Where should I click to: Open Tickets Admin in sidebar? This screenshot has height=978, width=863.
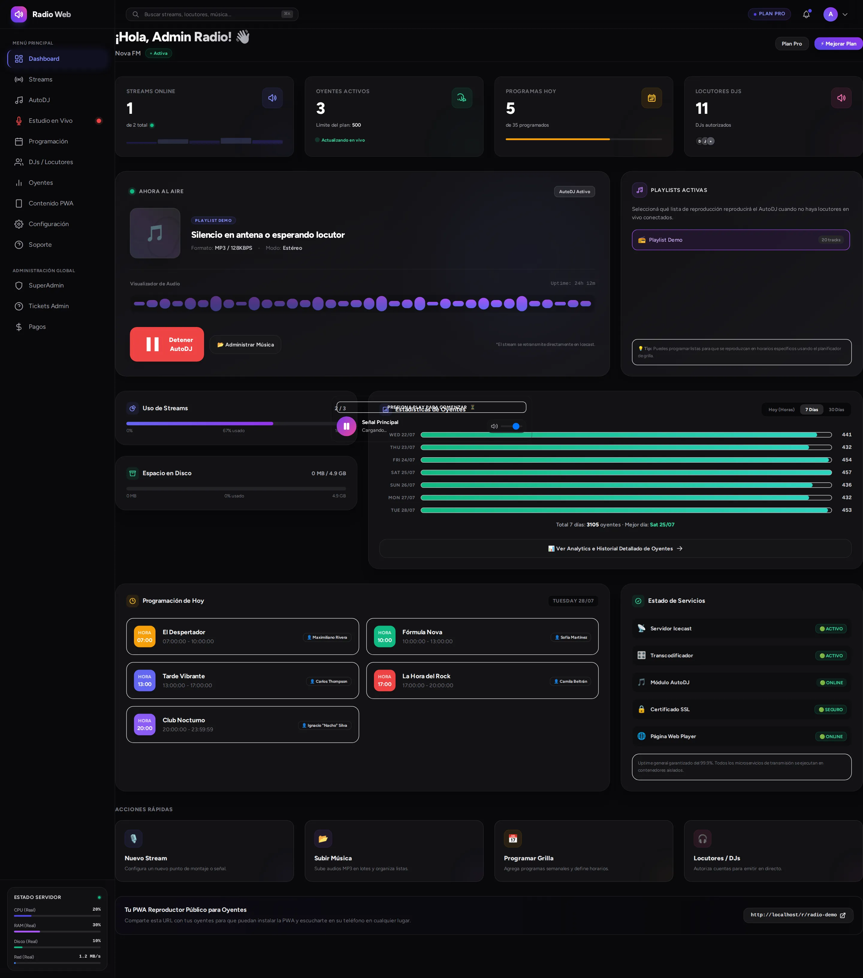pos(58,306)
